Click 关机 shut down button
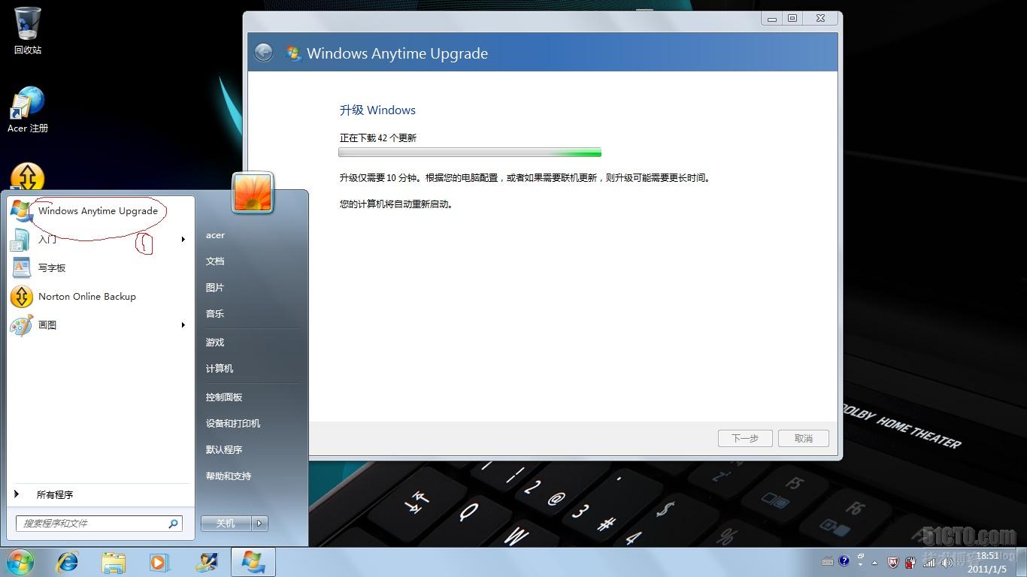Image resolution: width=1027 pixels, height=577 pixels. tap(226, 524)
